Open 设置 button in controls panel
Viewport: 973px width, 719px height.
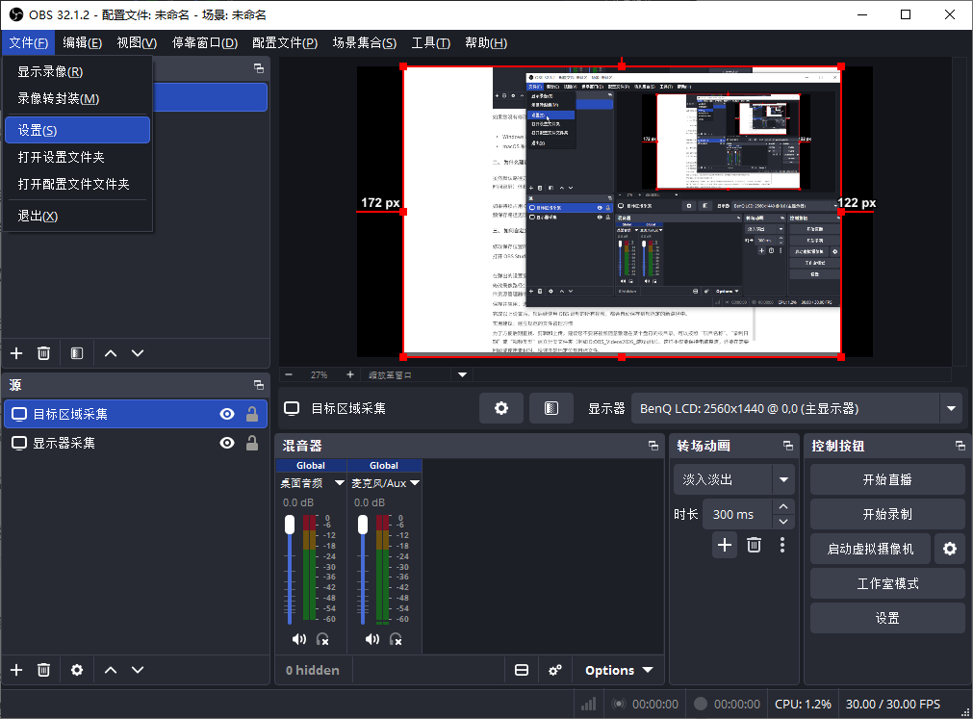click(x=887, y=619)
